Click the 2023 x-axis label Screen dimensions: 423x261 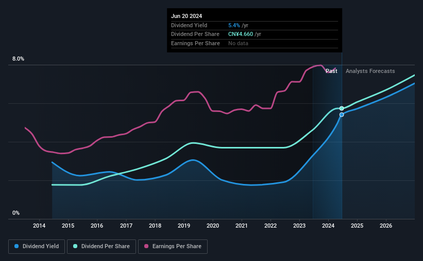point(299,226)
